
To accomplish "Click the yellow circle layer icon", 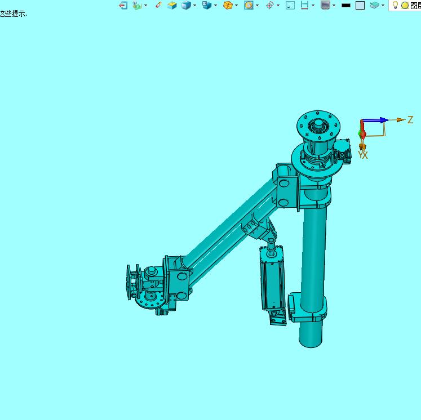I will point(405,6).
